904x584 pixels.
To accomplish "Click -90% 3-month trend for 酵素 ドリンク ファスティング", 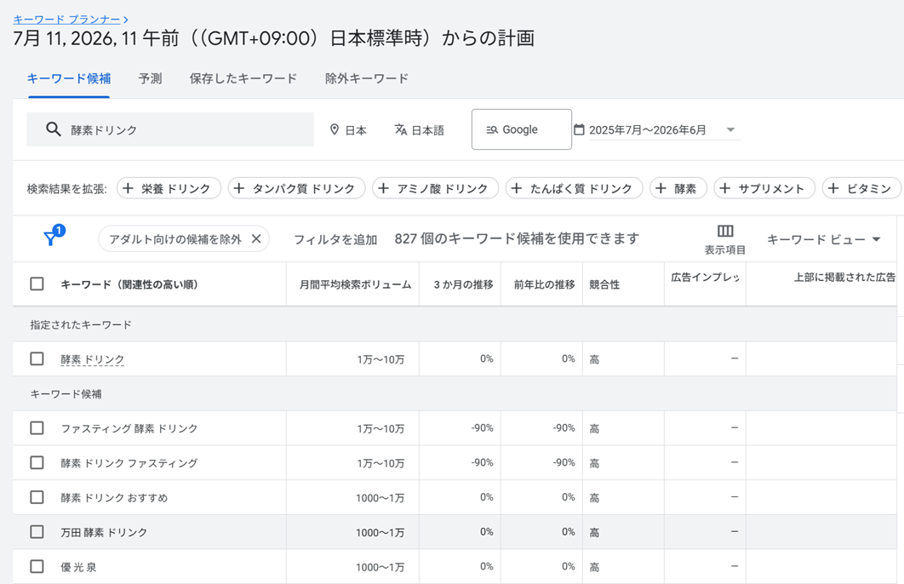I will click(482, 462).
